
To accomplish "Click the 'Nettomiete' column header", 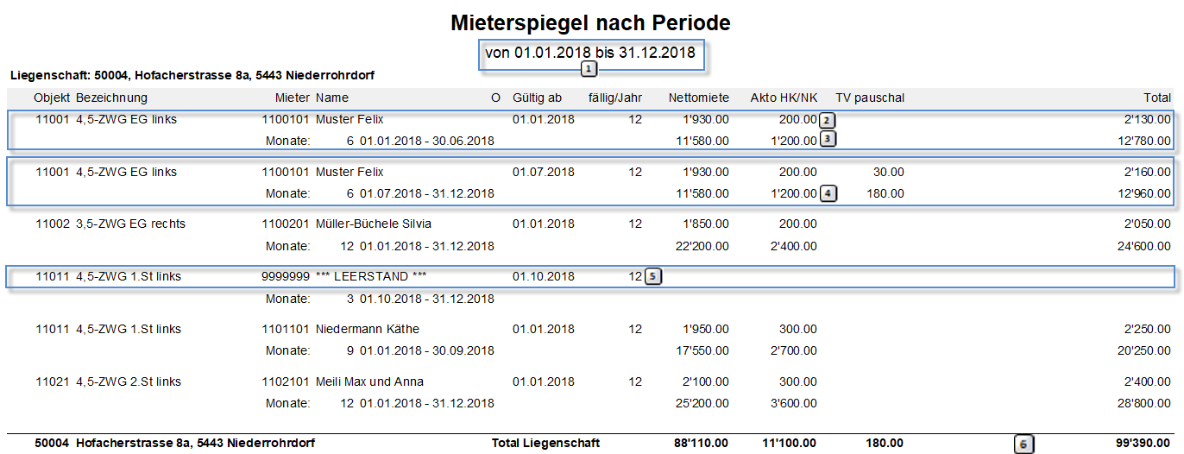I will (699, 98).
